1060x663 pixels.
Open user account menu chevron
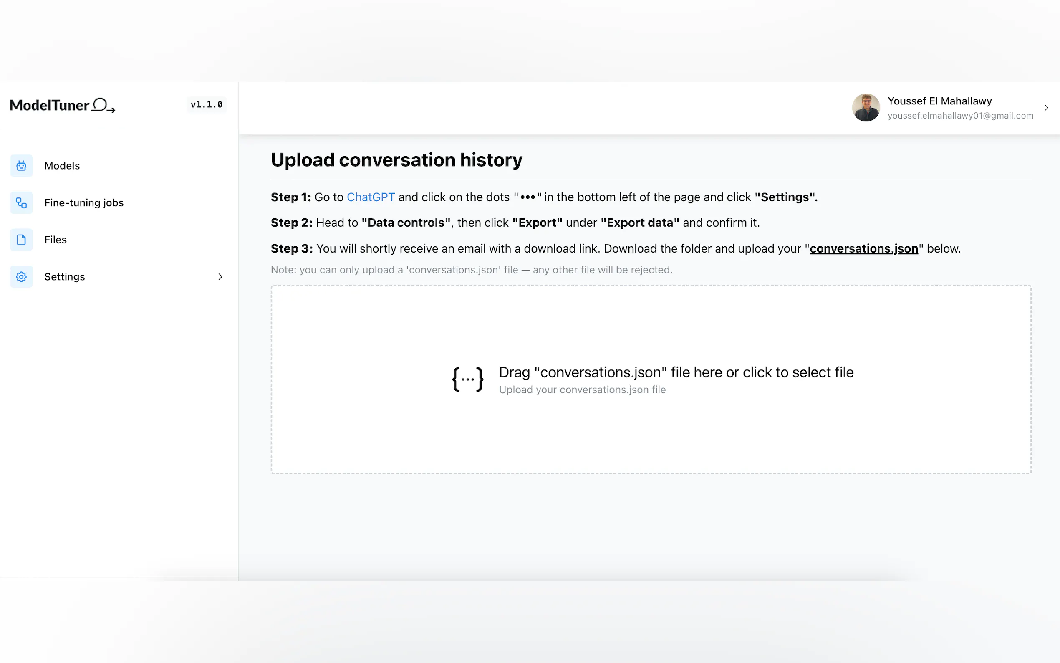tap(1046, 108)
